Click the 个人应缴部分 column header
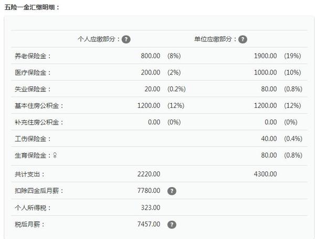 pyautogui.click(x=99, y=39)
